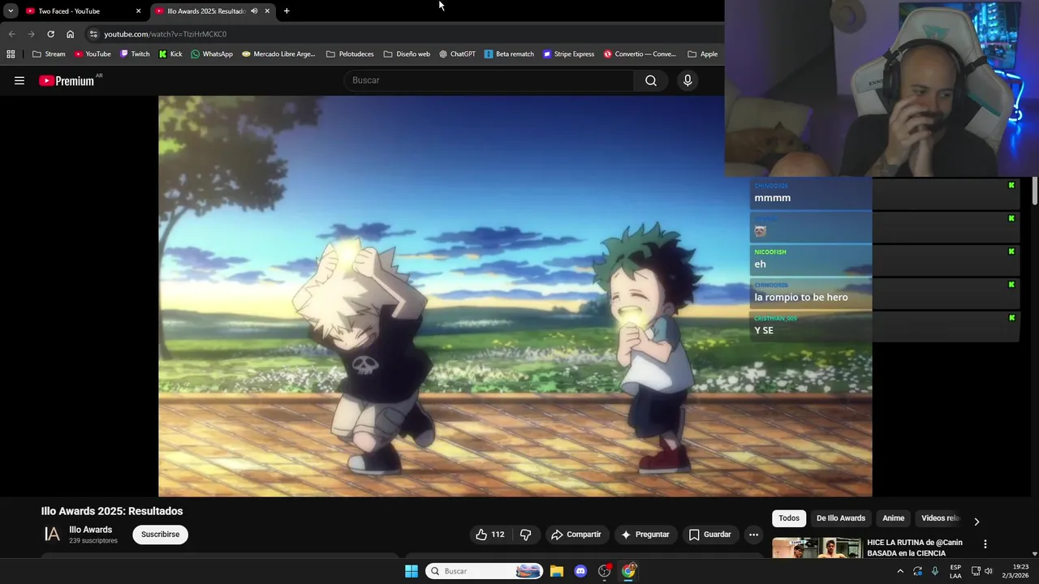Click the Windows taskbar Buscar search box

(484, 571)
